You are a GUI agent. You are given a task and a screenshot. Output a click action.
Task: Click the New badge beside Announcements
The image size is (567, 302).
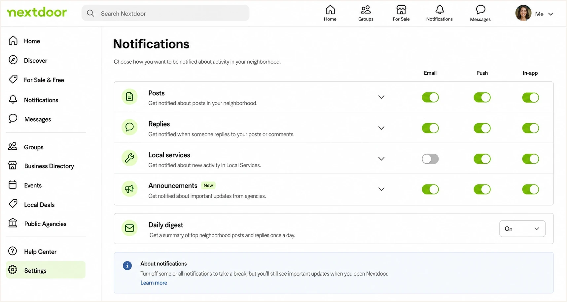[x=208, y=185]
